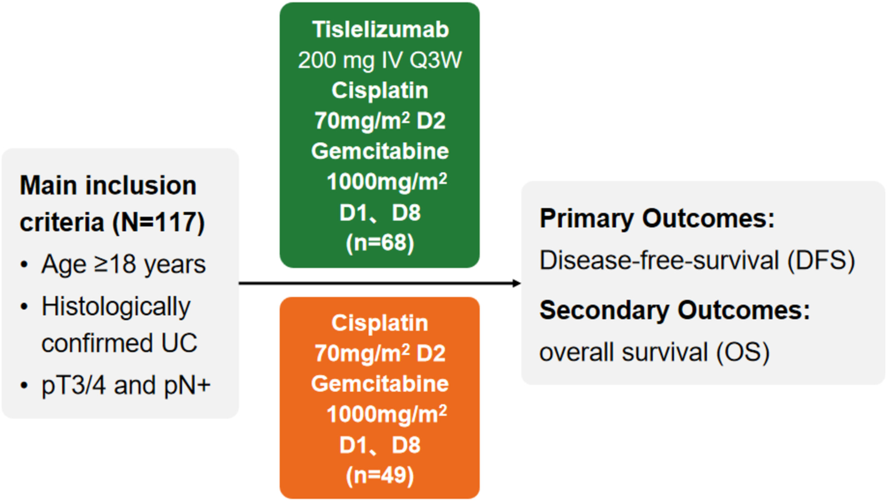The width and height of the screenshot is (887, 501).
Task: Click the Tislelizumab heading in green box
Action: (x=380, y=30)
